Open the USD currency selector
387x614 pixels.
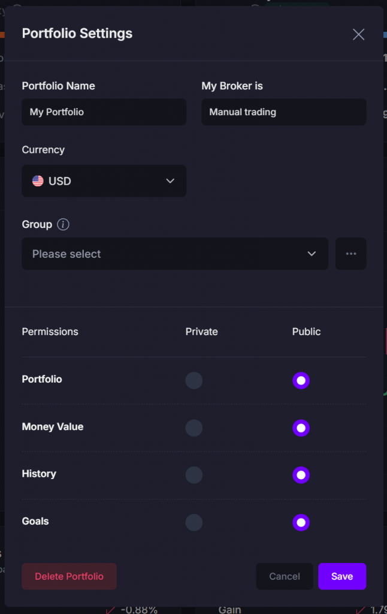point(104,181)
